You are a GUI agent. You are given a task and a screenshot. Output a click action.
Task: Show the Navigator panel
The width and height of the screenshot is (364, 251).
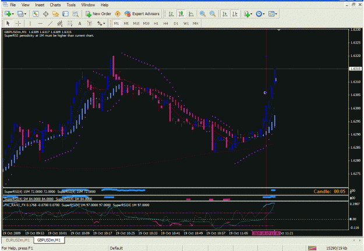pyautogui.click(x=55, y=14)
